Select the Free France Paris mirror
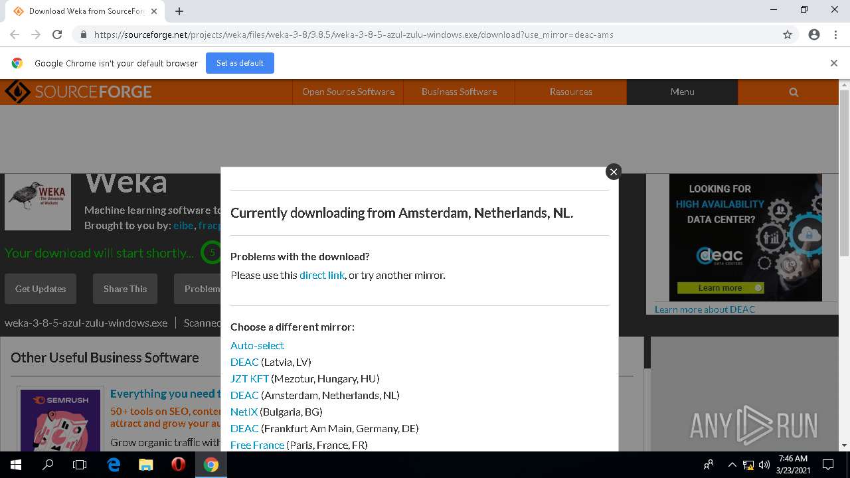The height and width of the screenshot is (478, 850). point(257,445)
